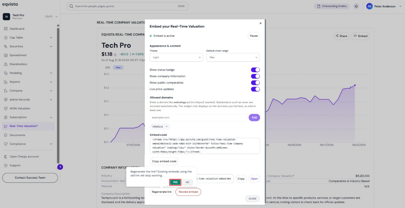Click the TE company logo badge
Screen dimensions: 405x208
[x=6, y=16]
